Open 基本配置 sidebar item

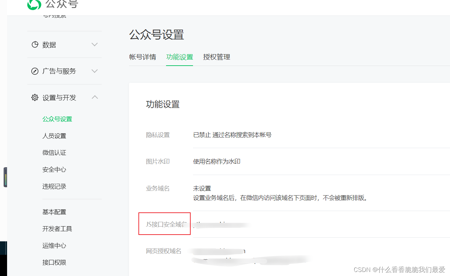[x=54, y=212]
